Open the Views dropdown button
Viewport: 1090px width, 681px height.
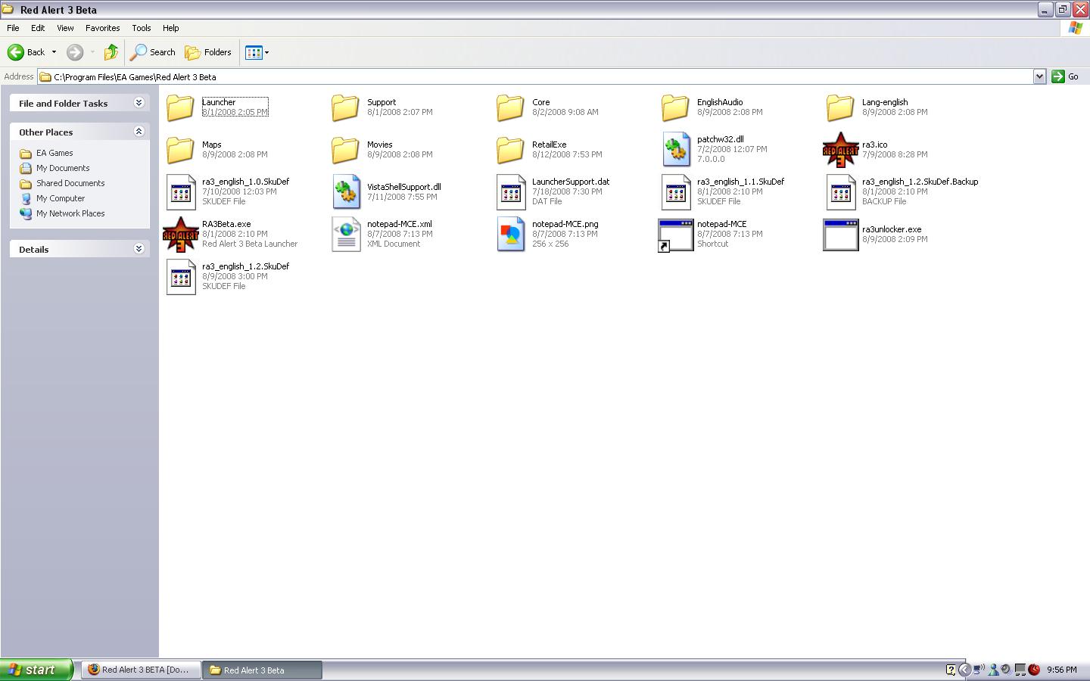tap(257, 52)
